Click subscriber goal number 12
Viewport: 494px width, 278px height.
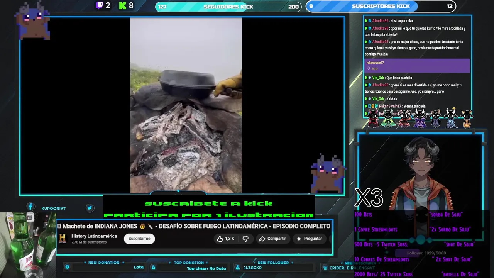[x=450, y=6]
